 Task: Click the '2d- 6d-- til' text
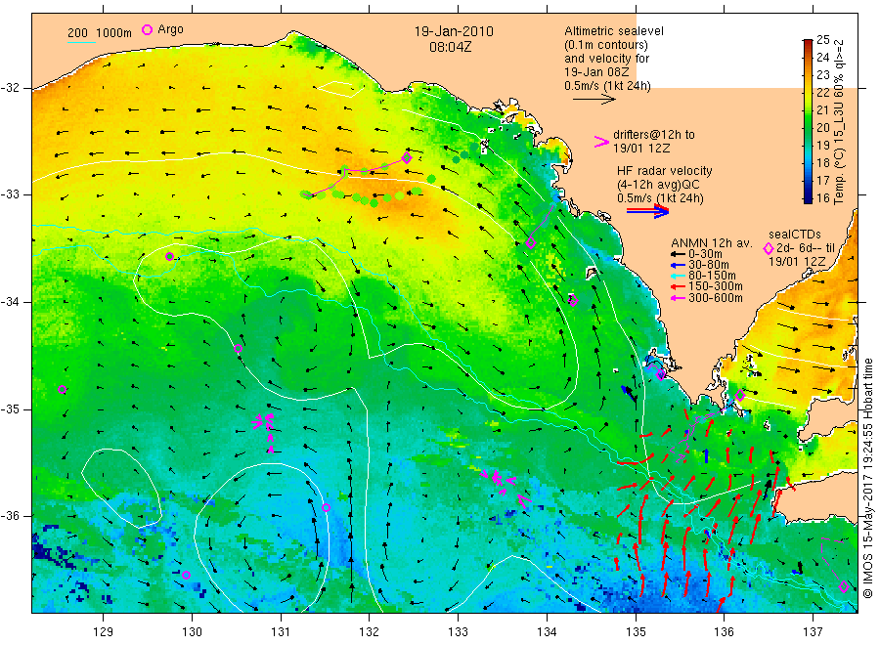point(805,248)
